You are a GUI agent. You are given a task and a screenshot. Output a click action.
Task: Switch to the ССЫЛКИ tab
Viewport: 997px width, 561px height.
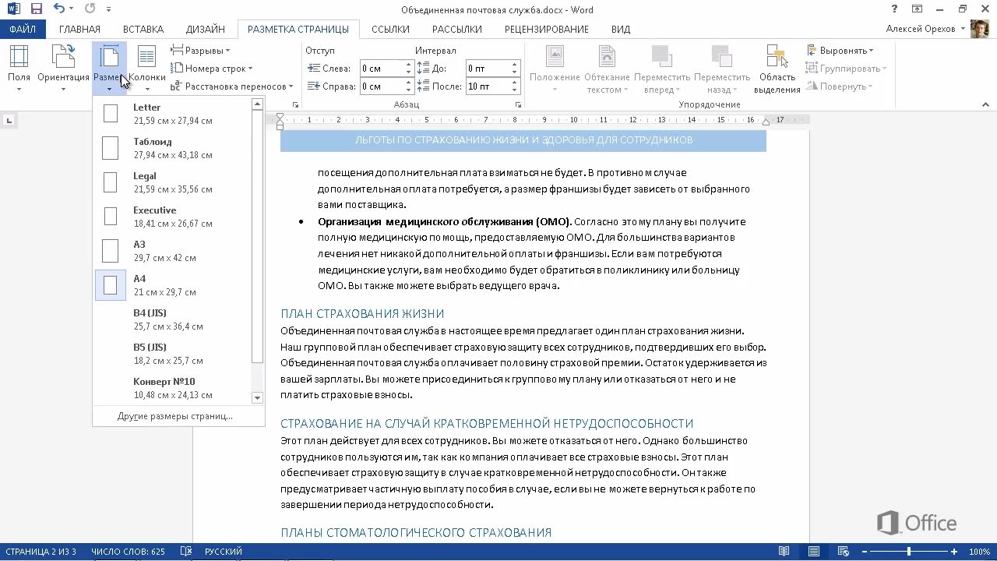(390, 29)
